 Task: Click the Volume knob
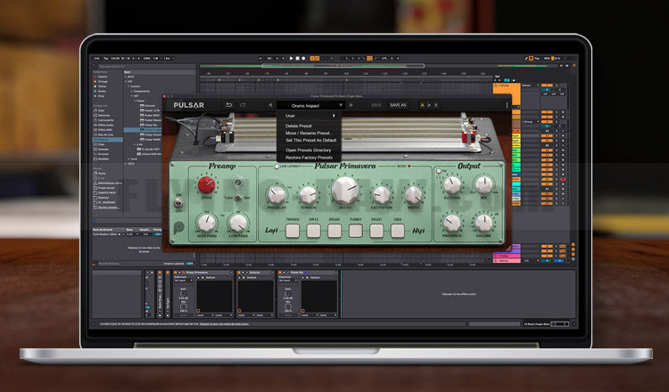click(483, 223)
